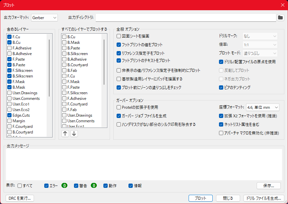Move selected layer down with down-arrow button
This screenshot has height=204, width=288.
(x=74, y=133)
